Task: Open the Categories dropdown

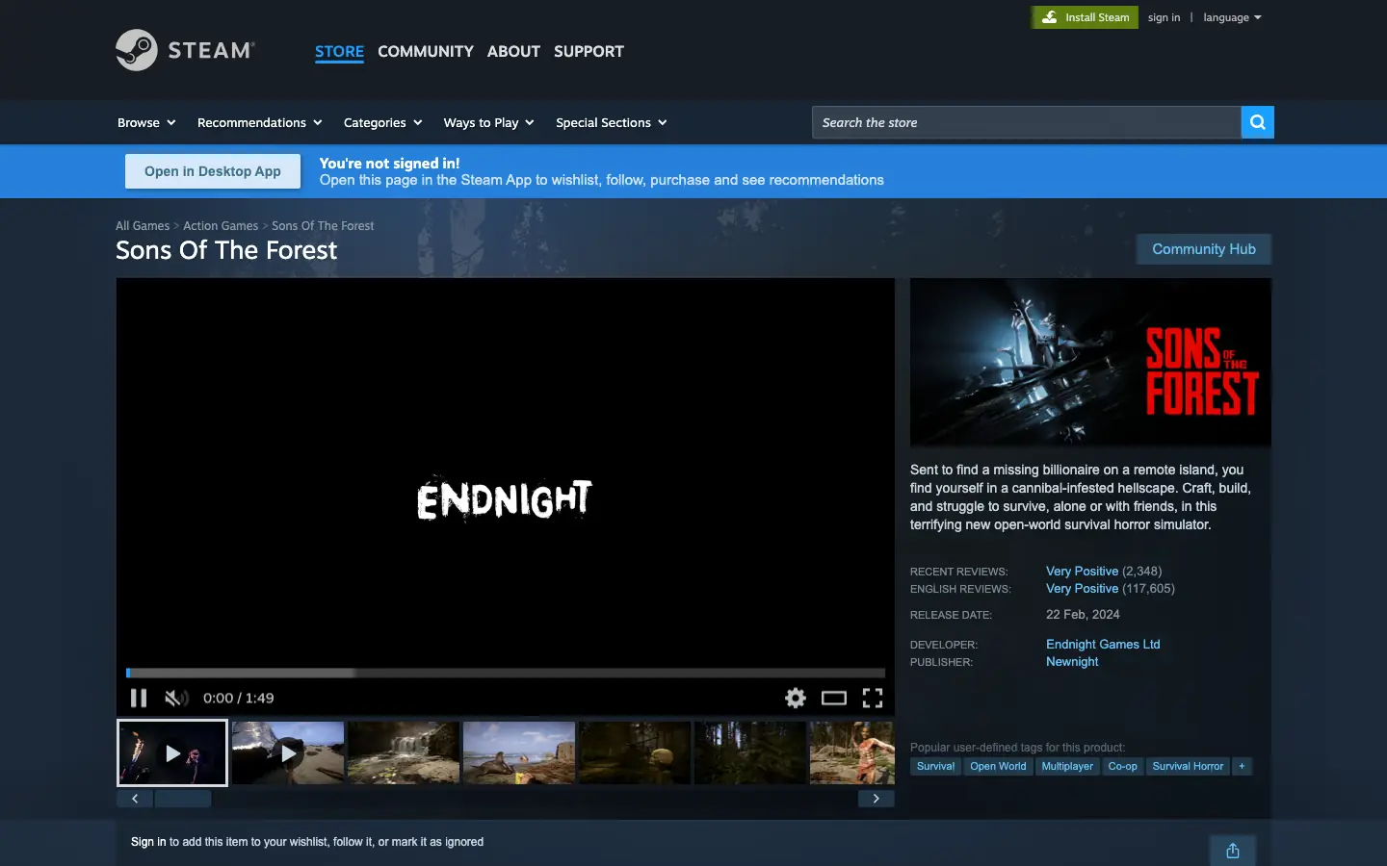Action: [x=383, y=122]
